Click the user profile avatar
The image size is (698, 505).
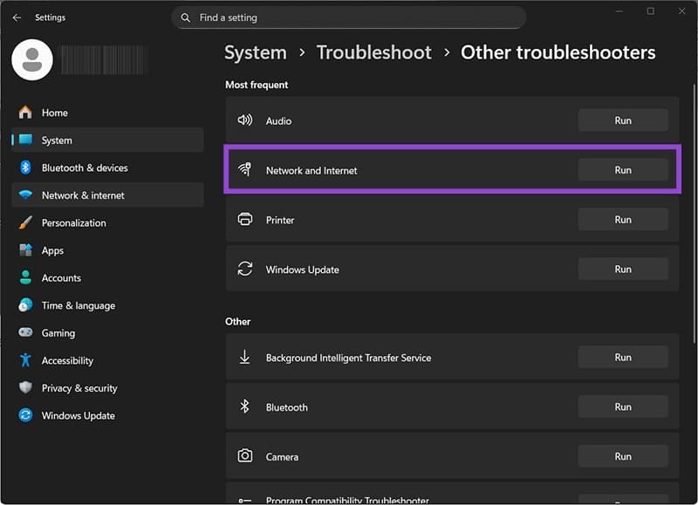tap(32, 59)
